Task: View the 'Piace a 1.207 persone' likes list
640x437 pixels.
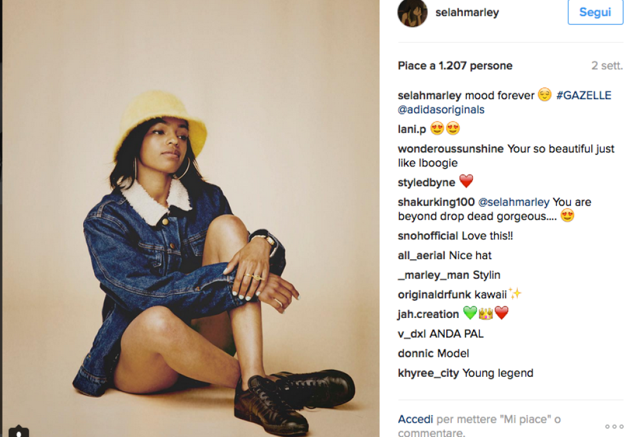Action: pyautogui.click(x=455, y=66)
